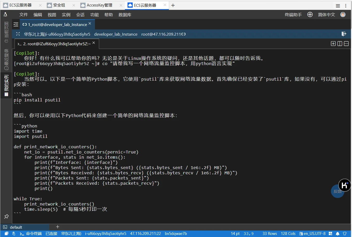The width and height of the screenshot is (352, 237).
Task: Click 命令终端 in the status bar
Action: click(x=31, y=234)
